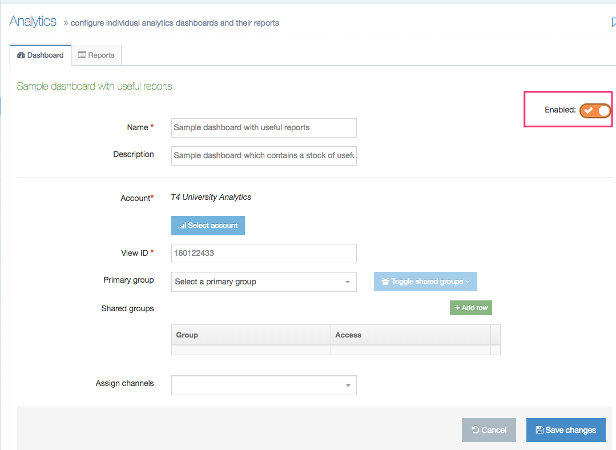Click into the Name input field
Image resolution: width=616 pixels, height=450 pixels.
(x=264, y=128)
